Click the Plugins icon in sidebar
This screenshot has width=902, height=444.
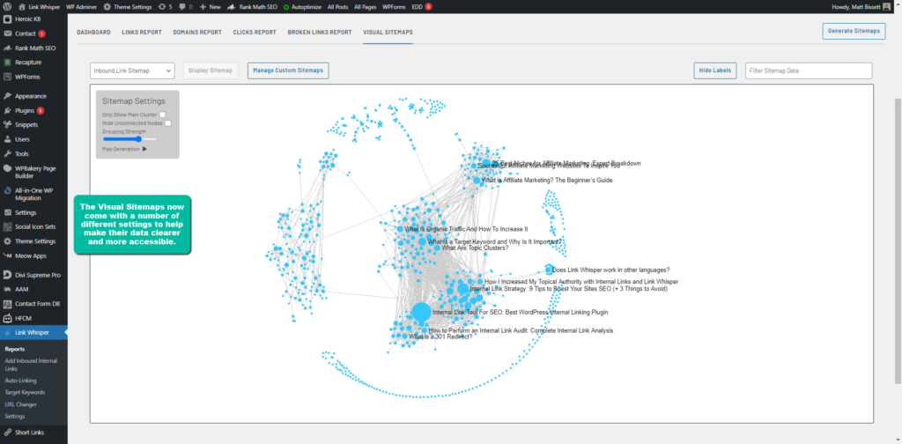tap(7, 111)
